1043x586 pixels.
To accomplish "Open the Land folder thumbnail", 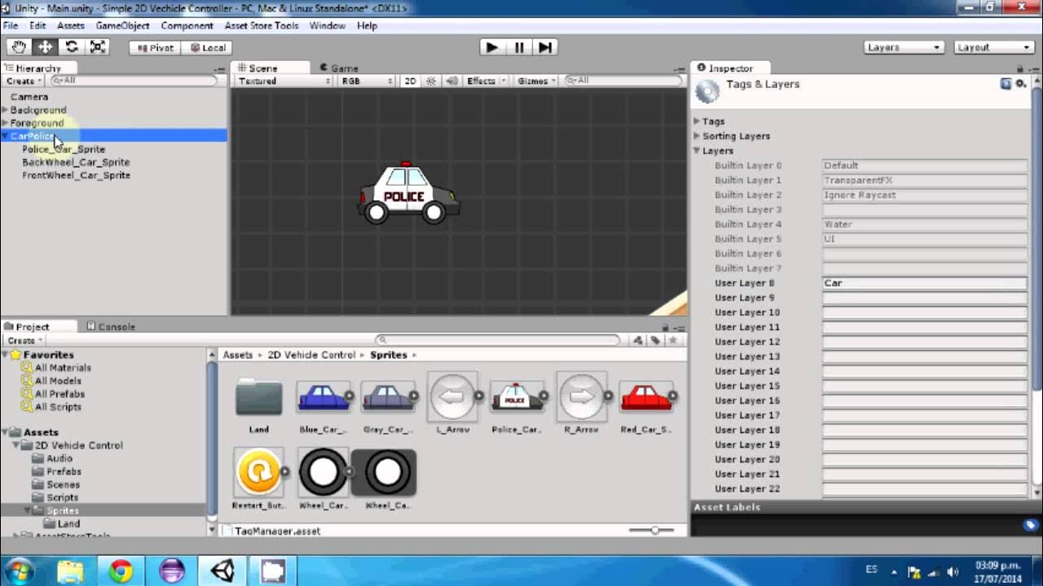I will pyautogui.click(x=259, y=398).
